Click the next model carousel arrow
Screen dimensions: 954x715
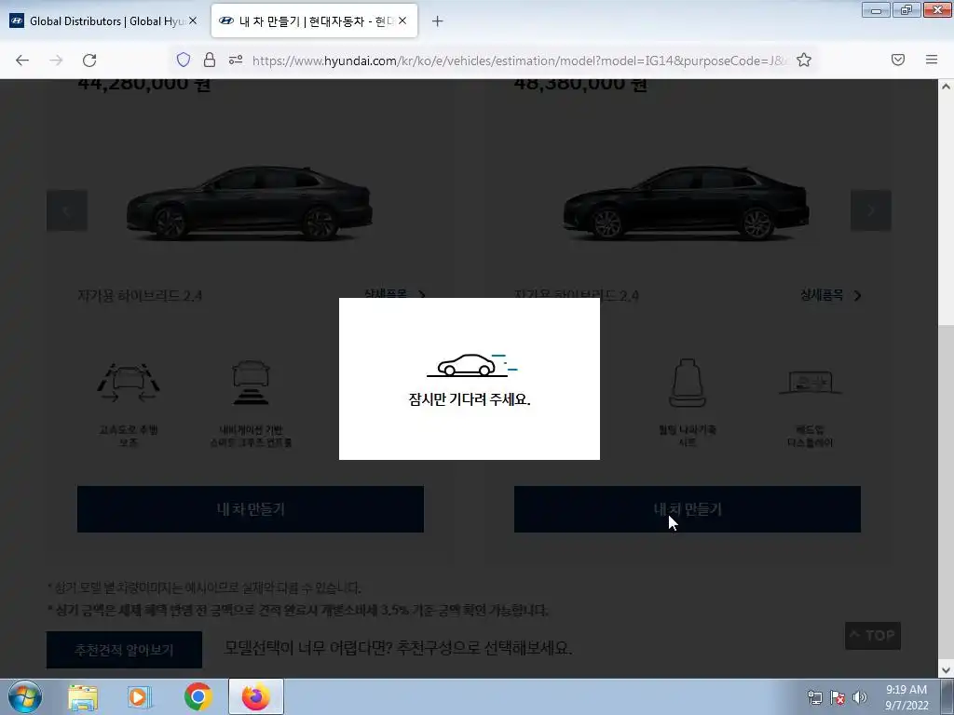(x=871, y=210)
